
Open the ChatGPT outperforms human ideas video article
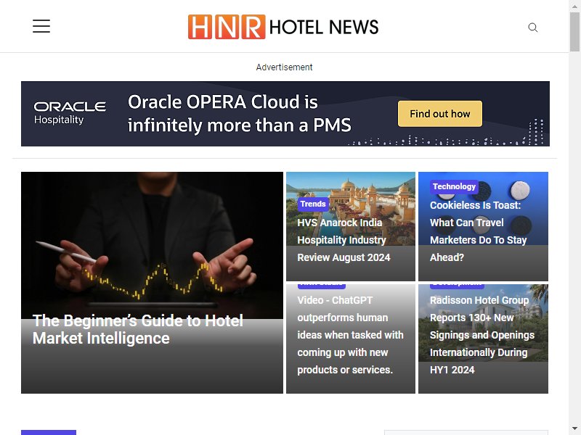click(x=350, y=335)
